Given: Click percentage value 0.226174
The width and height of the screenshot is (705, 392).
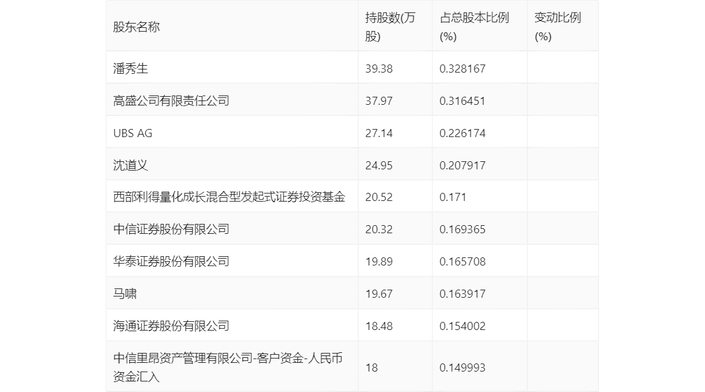Looking at the screenshot, I should coord(463,133).
